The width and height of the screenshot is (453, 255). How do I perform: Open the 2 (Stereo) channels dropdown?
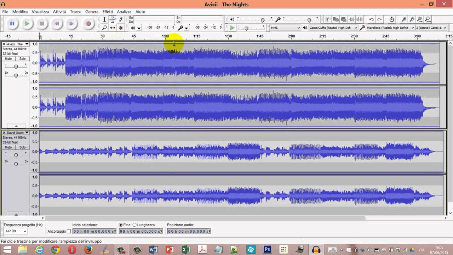click(431, 28)
